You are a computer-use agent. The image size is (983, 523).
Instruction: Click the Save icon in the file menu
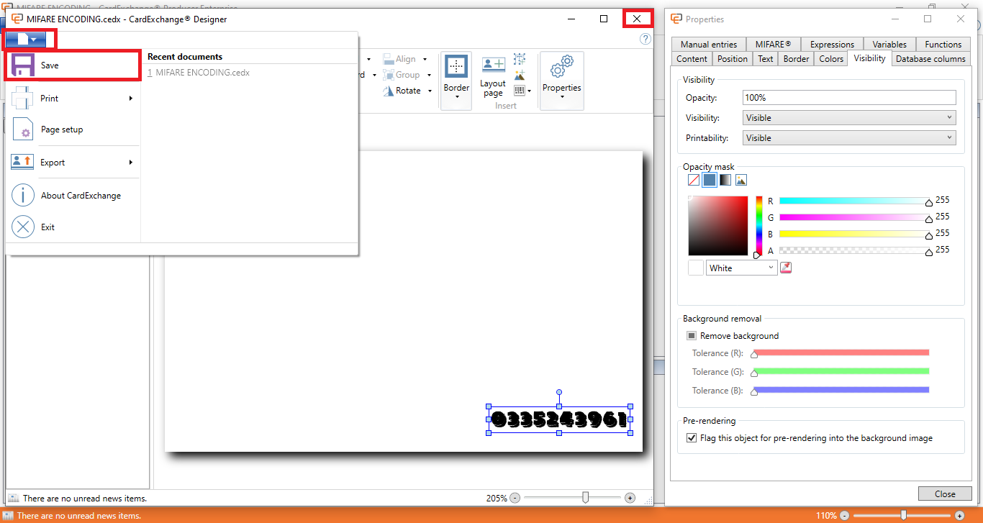coord(23,65)
